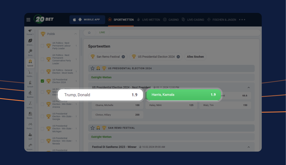Select the Darts sport icon
This screenshot has height=165, width=286.
click(30, 53)
